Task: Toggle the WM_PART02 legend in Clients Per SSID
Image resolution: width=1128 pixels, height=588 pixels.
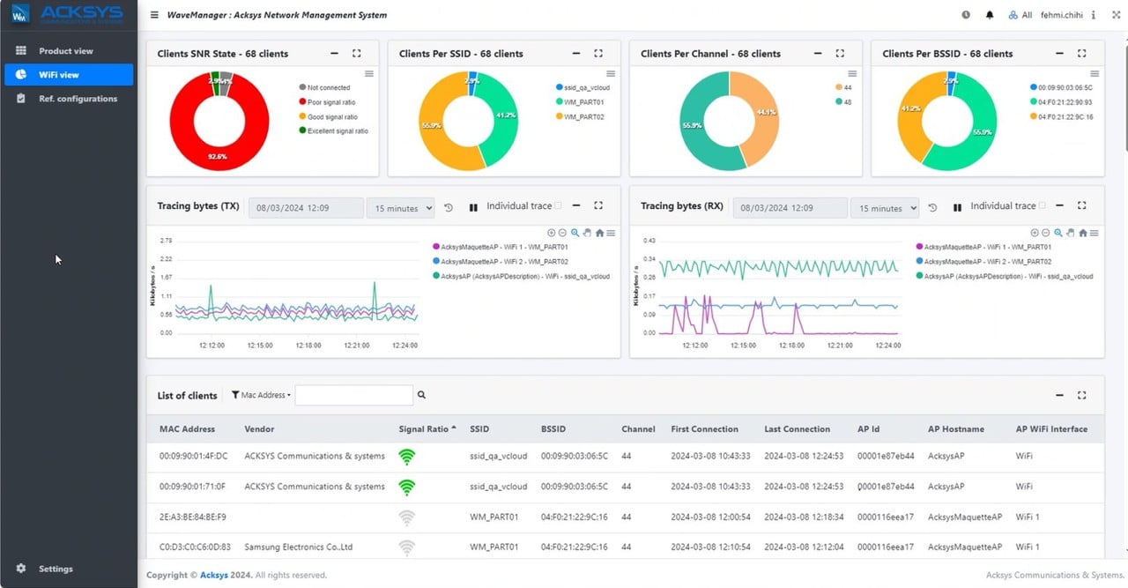Action: tap(583, 116)
